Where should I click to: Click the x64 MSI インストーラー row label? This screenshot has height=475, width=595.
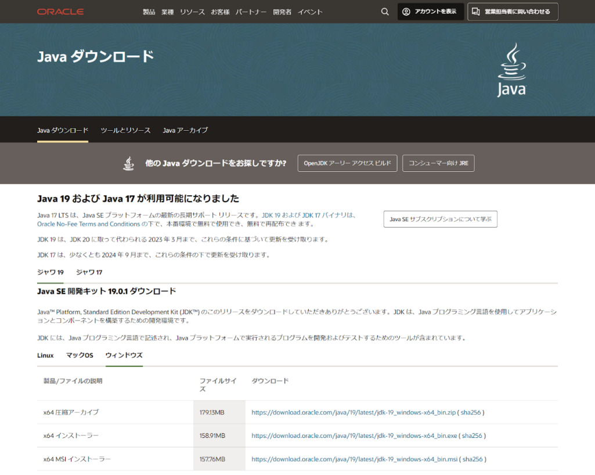77,459
